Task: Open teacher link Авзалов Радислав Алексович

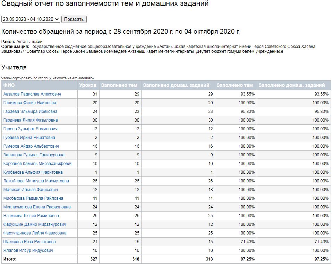Action: pos(32,94)
